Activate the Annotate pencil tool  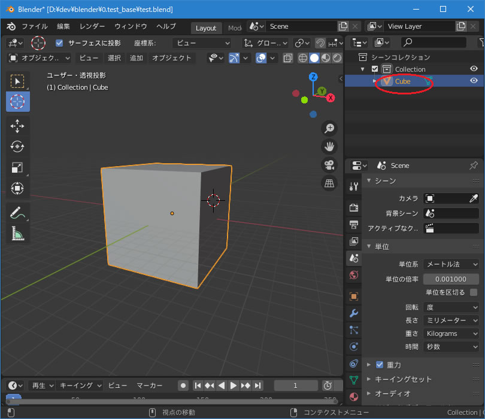pyautogui.click(x=17, y=213)
